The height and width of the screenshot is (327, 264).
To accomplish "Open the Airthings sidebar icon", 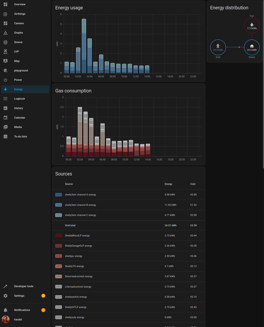I will 5,14.
